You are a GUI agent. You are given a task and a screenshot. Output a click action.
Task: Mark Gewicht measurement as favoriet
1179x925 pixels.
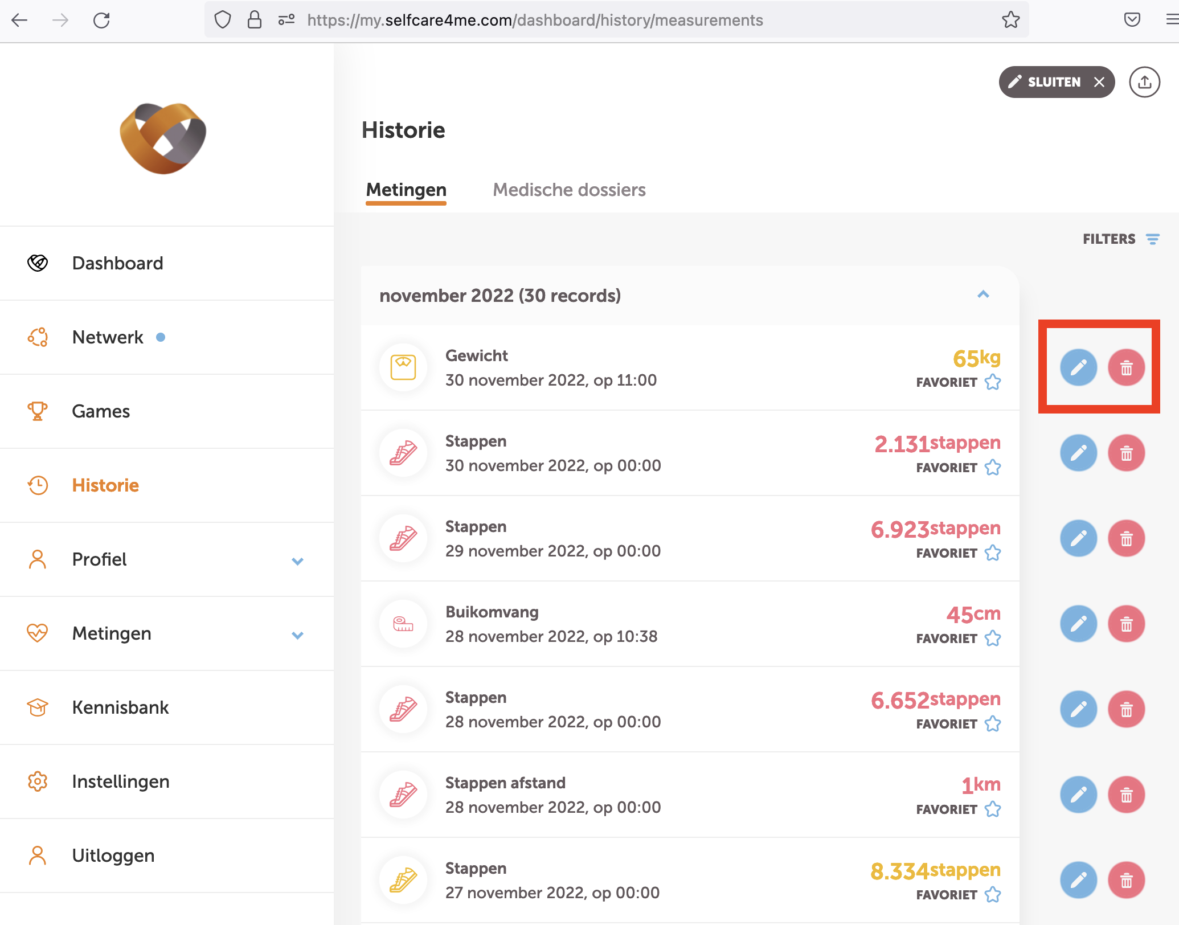tap(993, 382)
